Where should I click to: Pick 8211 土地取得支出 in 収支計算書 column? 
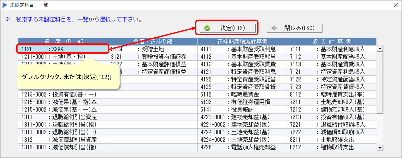tap(332, 140)
